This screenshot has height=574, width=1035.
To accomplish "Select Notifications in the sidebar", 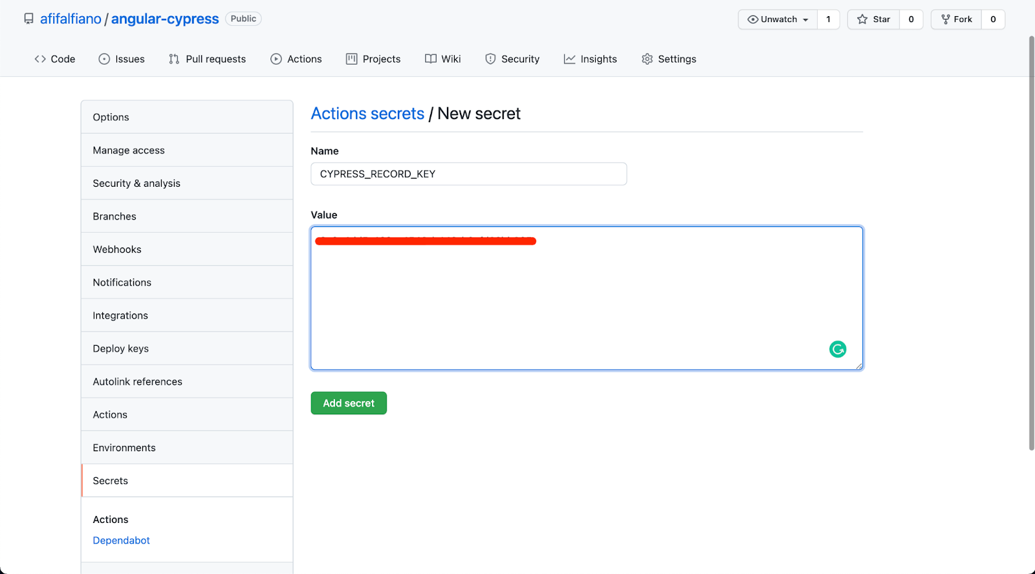I will coord(187,282).
